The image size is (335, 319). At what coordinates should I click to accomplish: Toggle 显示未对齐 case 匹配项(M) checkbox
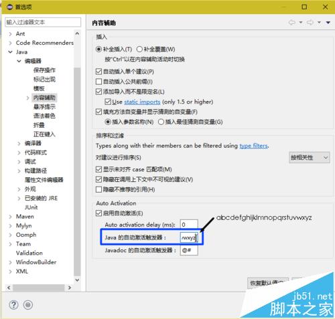(98, 169)
